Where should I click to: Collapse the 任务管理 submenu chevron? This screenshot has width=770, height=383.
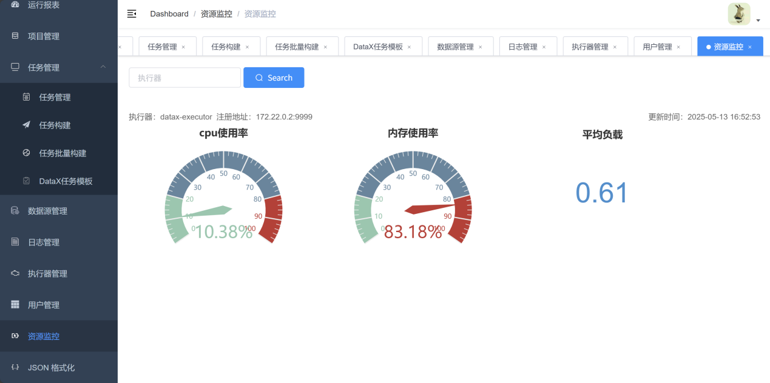tap(103, 67)
